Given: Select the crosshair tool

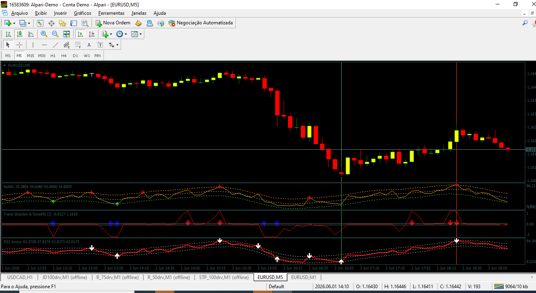Looking at the screenshot, I should tap(19, 45).
